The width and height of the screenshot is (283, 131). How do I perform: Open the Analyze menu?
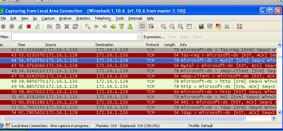(65, 18)
